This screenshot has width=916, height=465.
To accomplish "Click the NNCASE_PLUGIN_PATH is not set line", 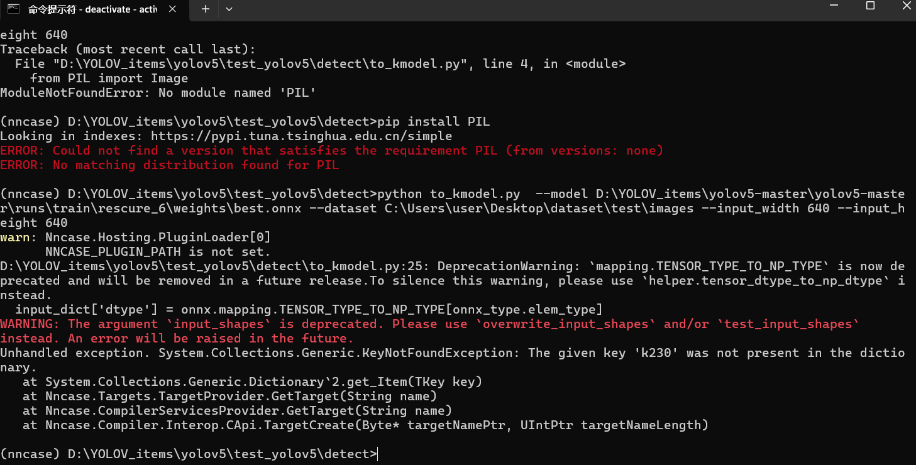I will [157, 251].
